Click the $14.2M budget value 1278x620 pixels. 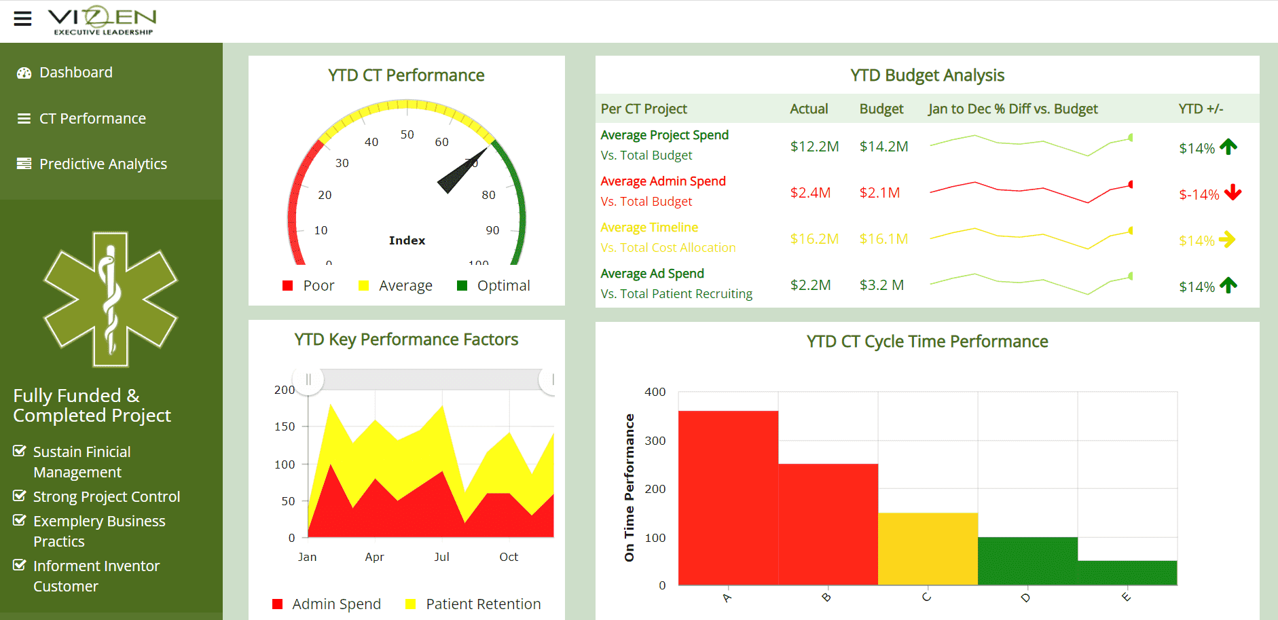(x=883, y=147)
